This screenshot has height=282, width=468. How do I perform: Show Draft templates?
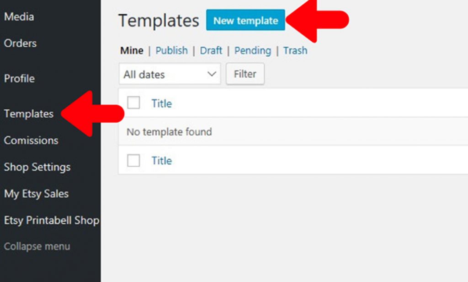(211, 50)
